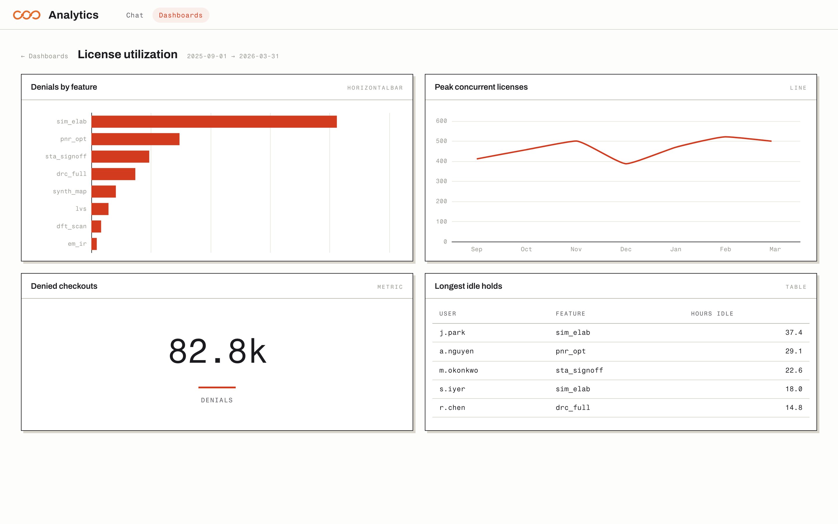Click the dft_scan axis label
The image size is (838, 524).
[71, 227]
